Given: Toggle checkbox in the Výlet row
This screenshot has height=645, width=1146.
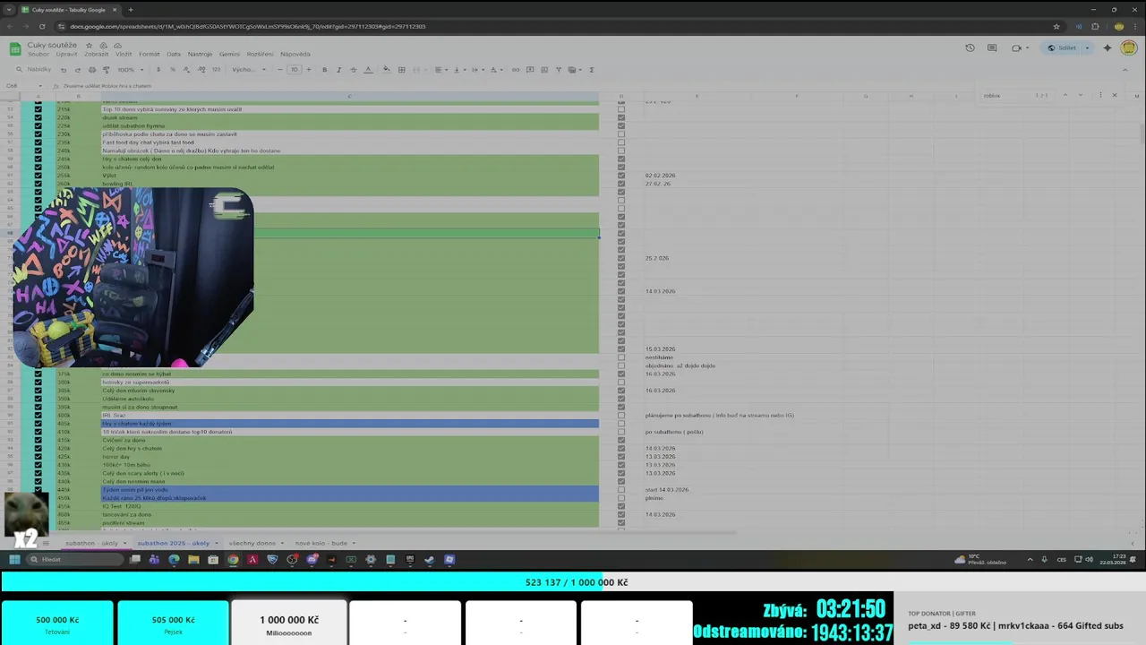Looking at the screenshot, I should [621, 176].
